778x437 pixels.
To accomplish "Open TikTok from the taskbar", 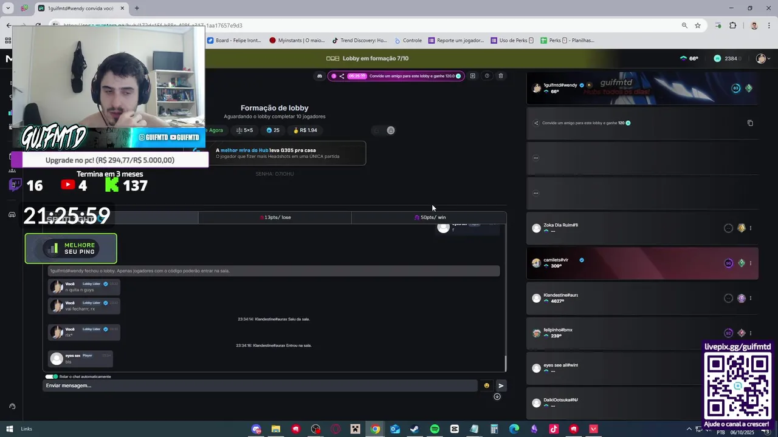I will coord(554,429).
